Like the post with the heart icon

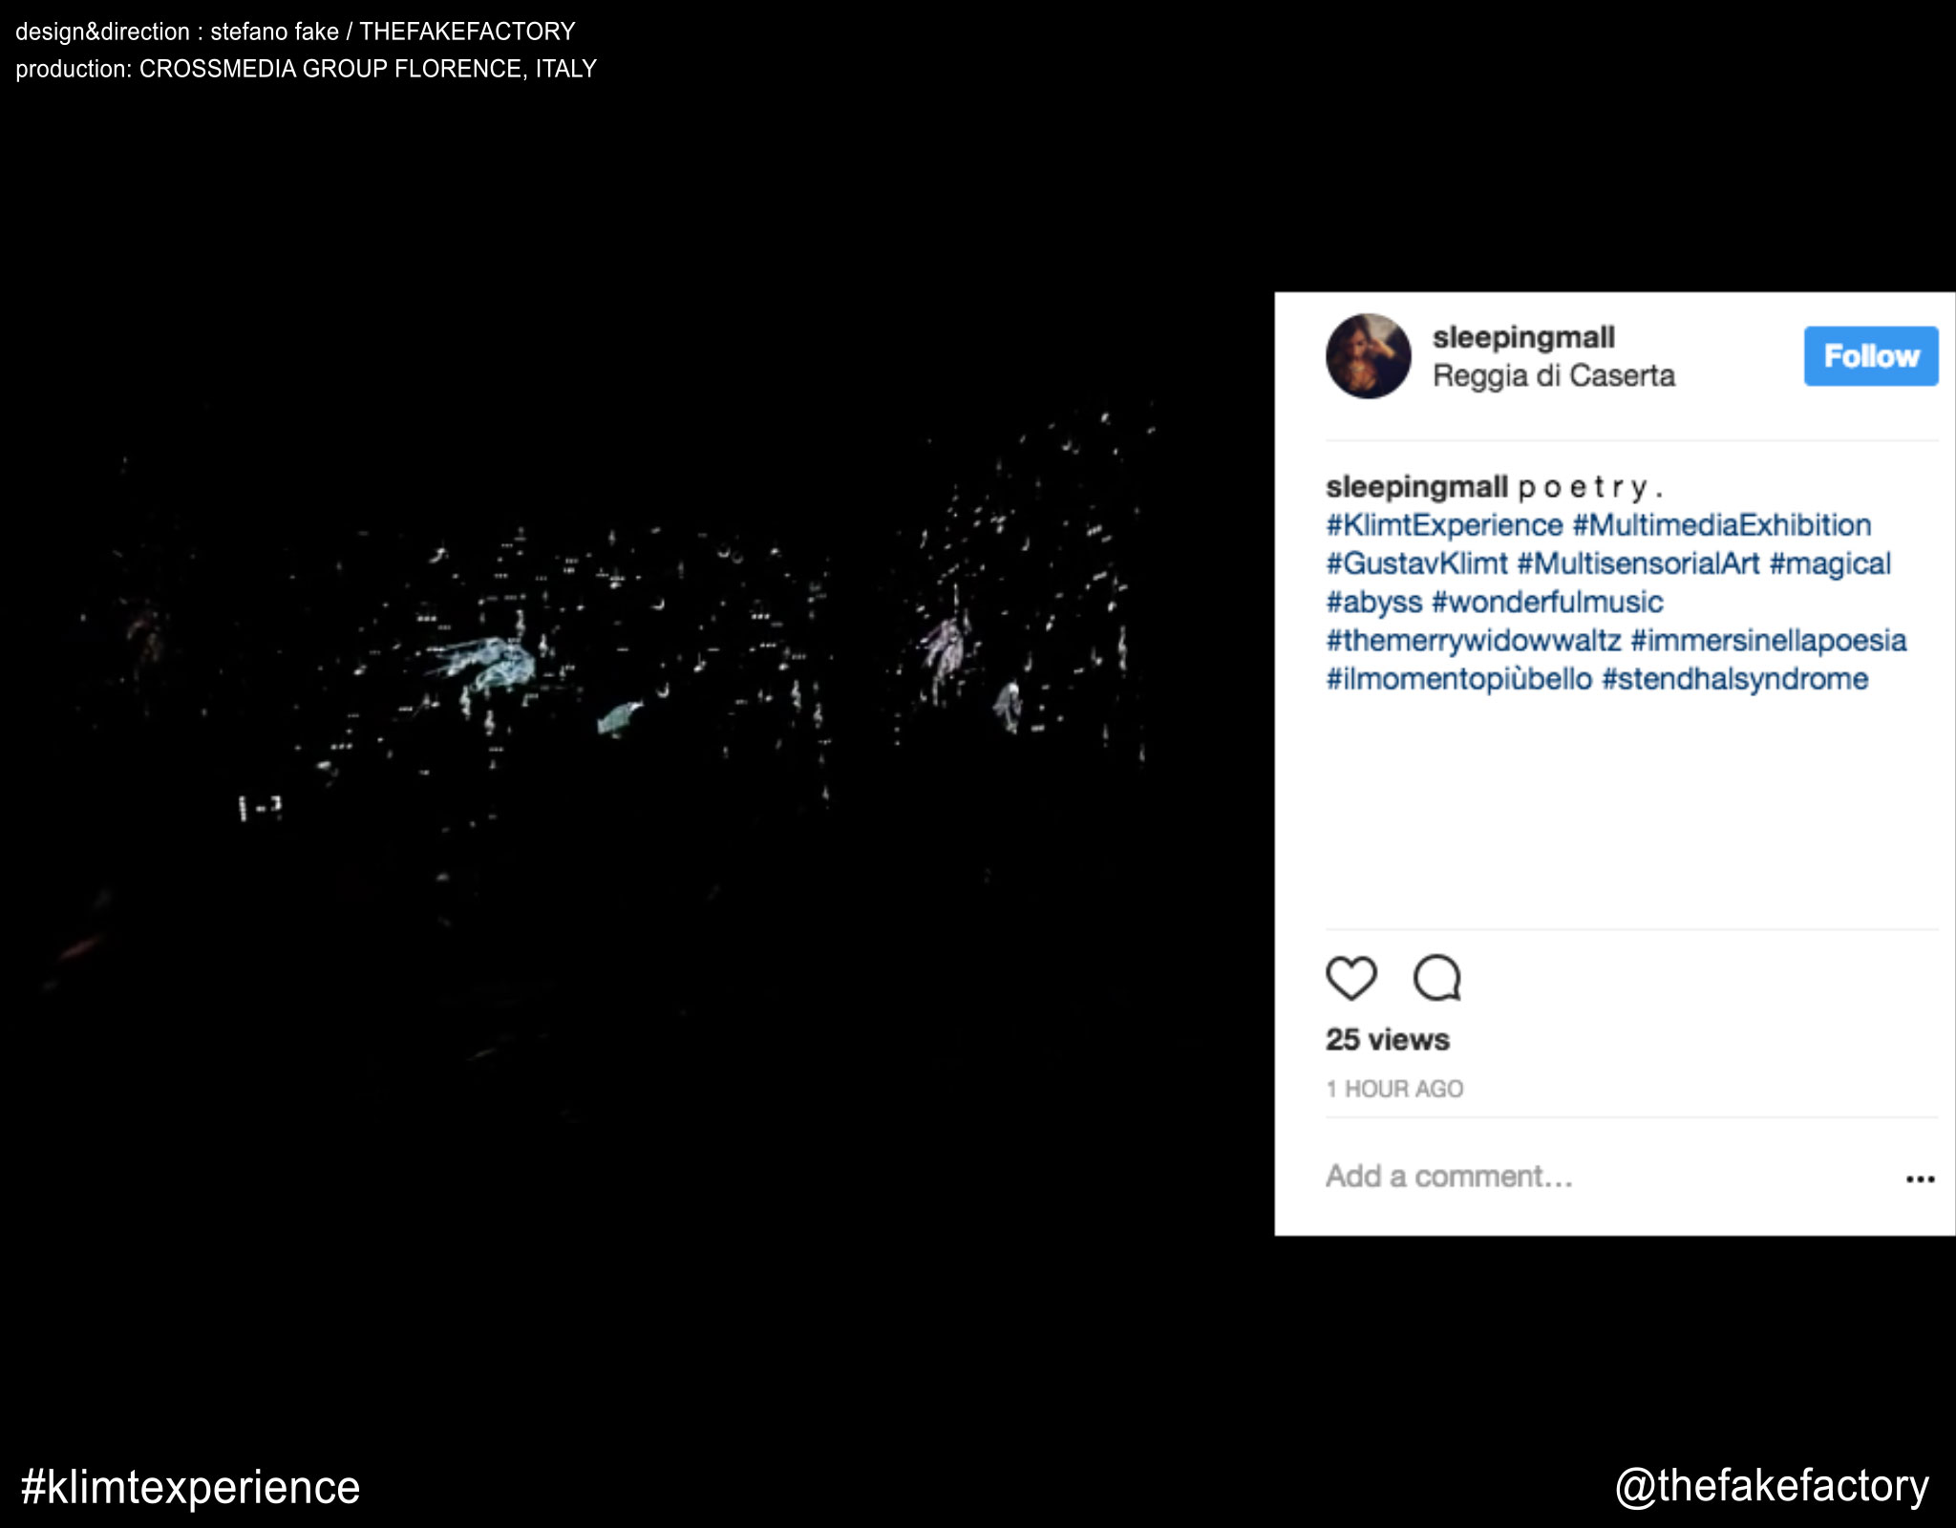point(1351,978)
